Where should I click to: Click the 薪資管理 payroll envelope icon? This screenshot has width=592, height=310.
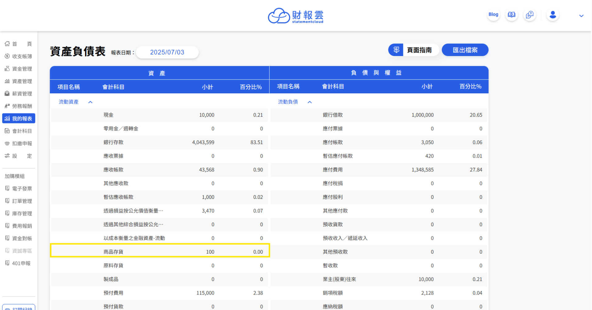7,94
